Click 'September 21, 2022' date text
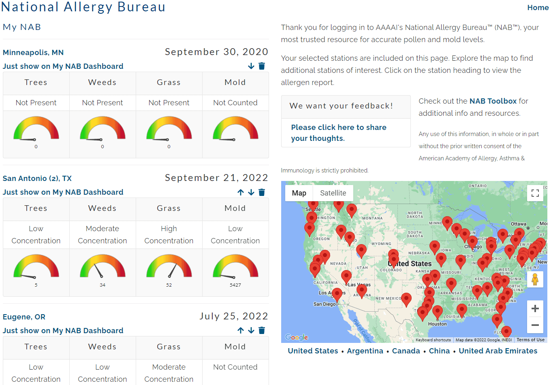Screen dimensions: 551x385 click(x=216, y=178)
